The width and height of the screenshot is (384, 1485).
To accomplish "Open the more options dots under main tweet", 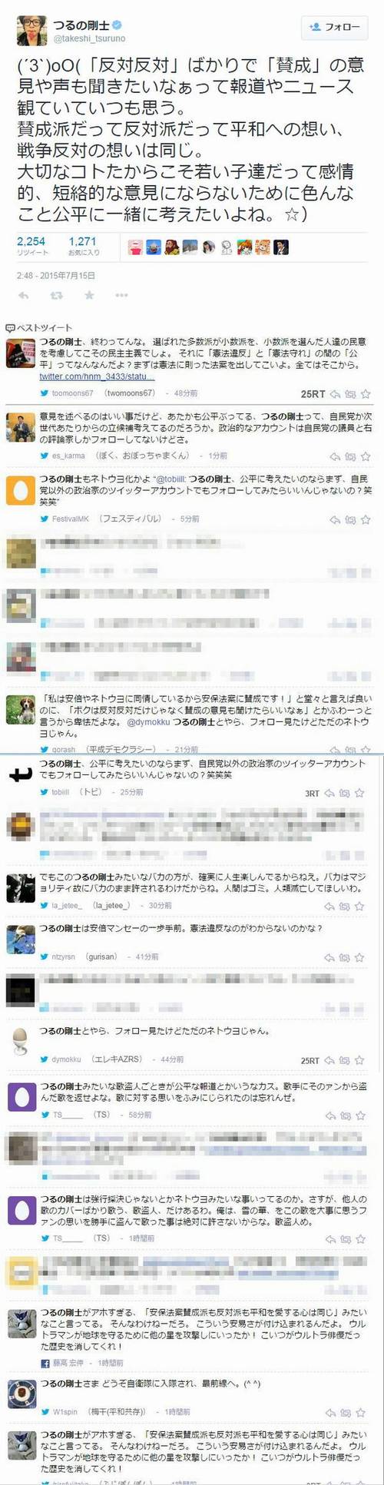I will [x=122, y=295].
